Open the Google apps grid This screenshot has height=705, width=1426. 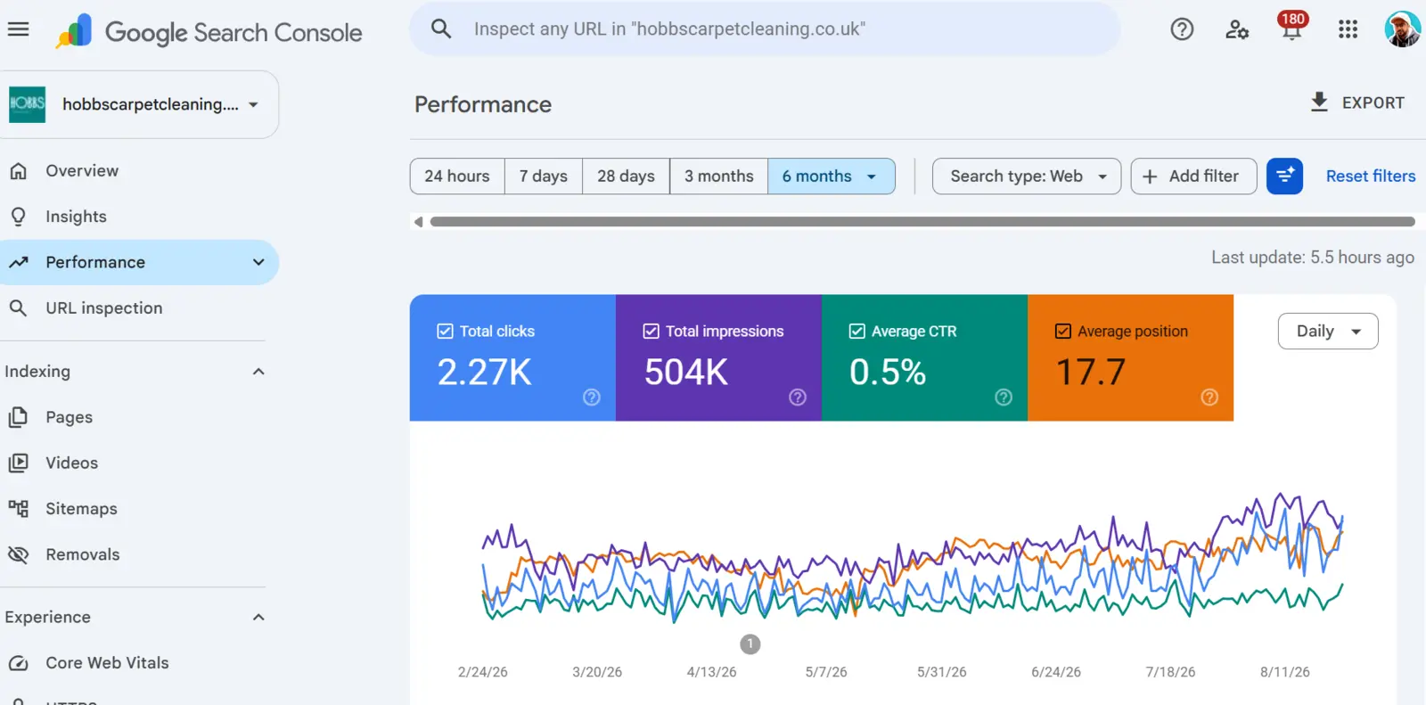coord(1348,29)
